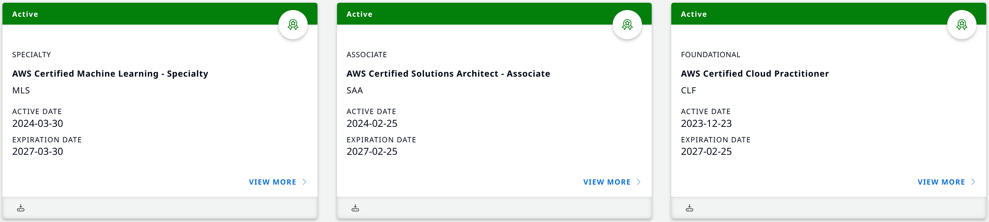Click the badge icon on Machine Learning Specialty card

[293, 25]
